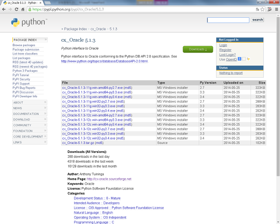Select the cx_Oracle 5.1.3 browser tab
Viewport: 280px width, 224px height.
(x=22, y=3)
